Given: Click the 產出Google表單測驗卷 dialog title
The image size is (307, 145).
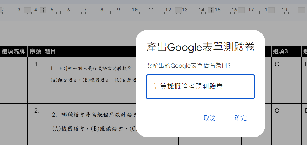Looking at the screenshot, I should point(200,48).
